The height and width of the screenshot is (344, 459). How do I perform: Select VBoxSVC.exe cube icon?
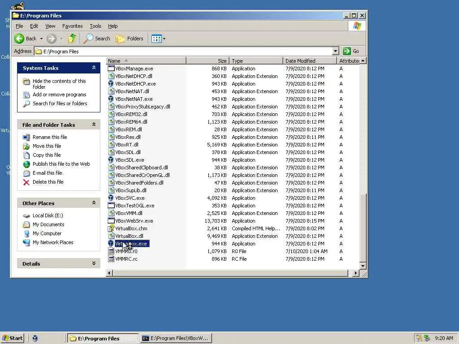pos(111,198)
